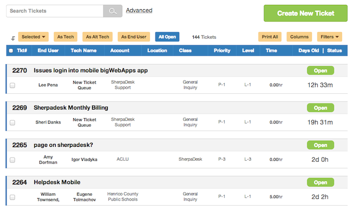Sort by Time column header
The width and height of the screenshot is (352, 211).
point(271,51)
